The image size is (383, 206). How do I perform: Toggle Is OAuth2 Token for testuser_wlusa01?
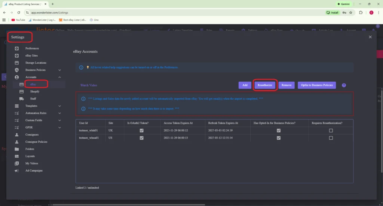(141, 138)
